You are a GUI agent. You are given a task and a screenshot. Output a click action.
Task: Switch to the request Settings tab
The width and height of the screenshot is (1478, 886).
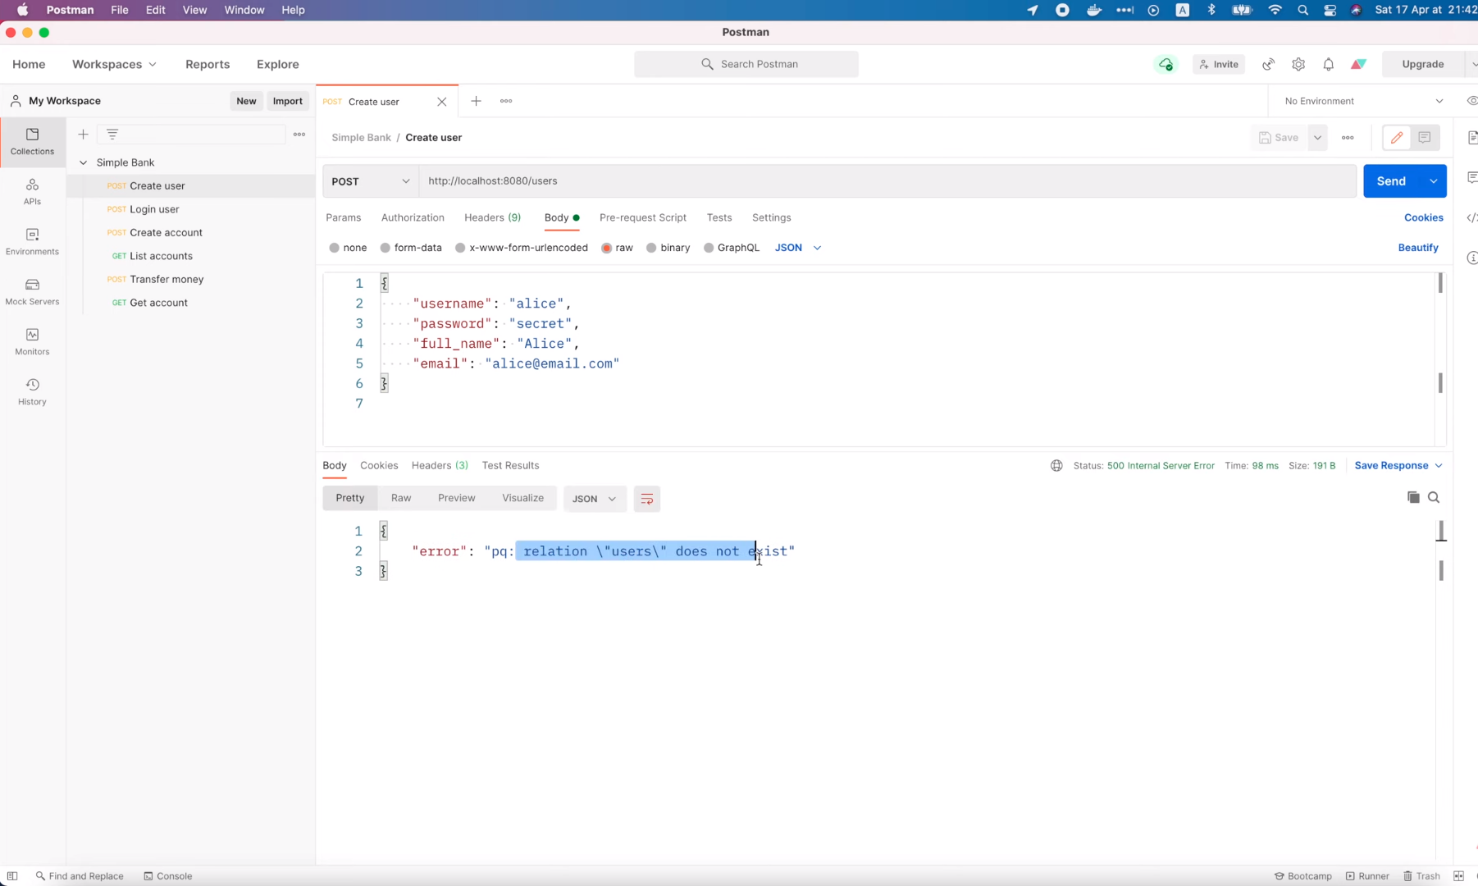tap(772, 217)
